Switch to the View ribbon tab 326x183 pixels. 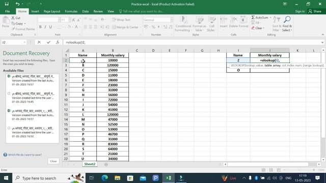pos(111,11)
